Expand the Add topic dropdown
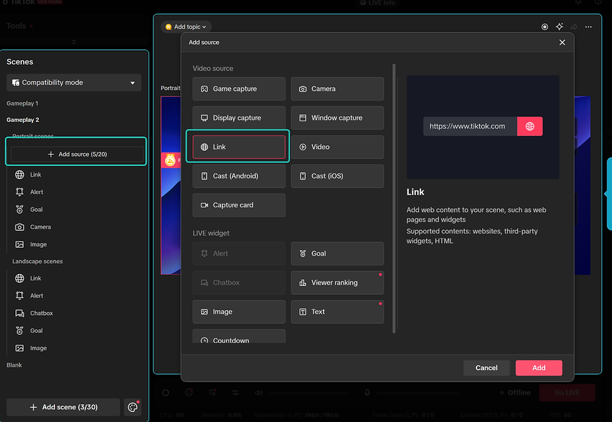Image resolution: width=612 pixels, height=422 pixels. (186, 27)
